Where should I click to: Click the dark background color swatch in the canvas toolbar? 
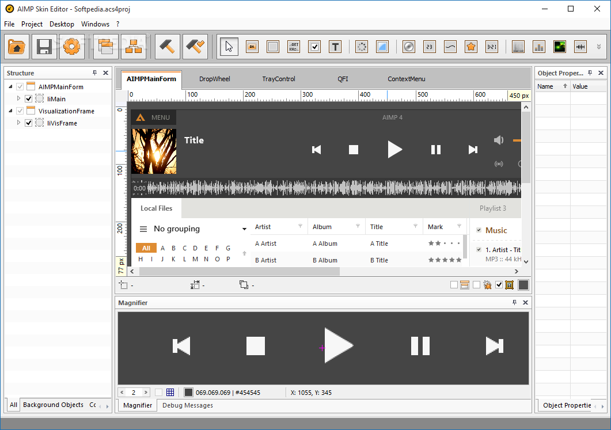tap(523, 285)
